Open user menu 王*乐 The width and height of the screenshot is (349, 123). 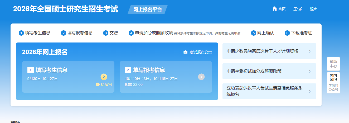click(298, 9)
